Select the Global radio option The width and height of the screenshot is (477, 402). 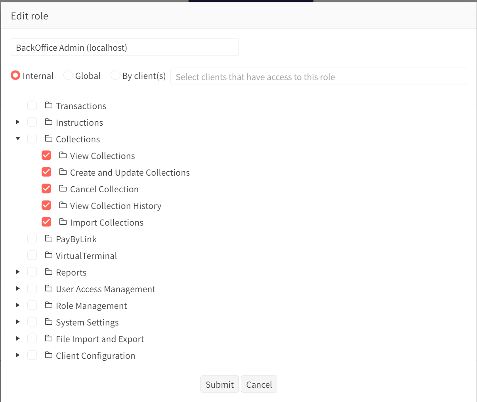pyautogui.click(x=68, y=75)
